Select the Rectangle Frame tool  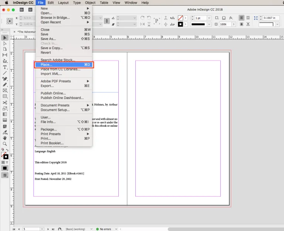click(5, 90)
